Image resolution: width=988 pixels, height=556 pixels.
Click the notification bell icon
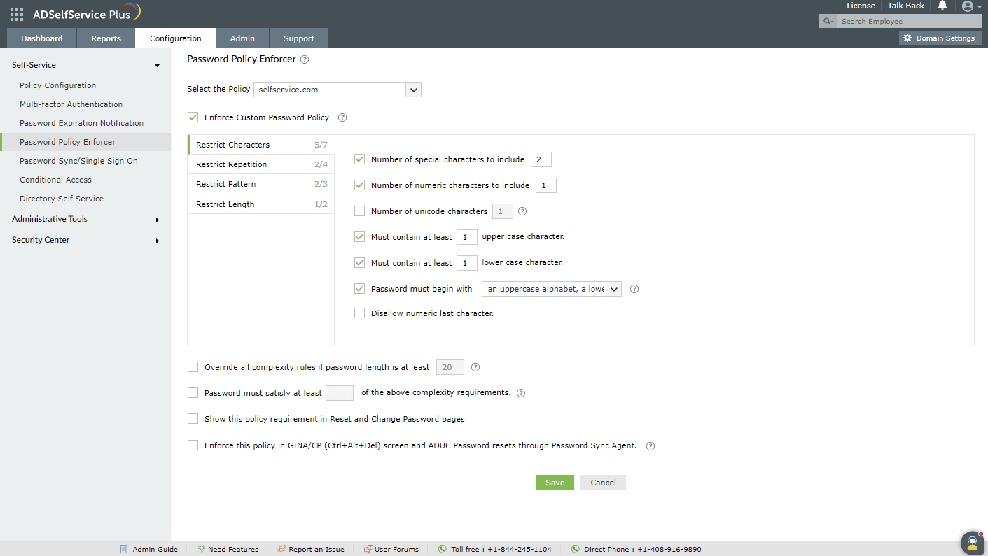tap(942, 6)
